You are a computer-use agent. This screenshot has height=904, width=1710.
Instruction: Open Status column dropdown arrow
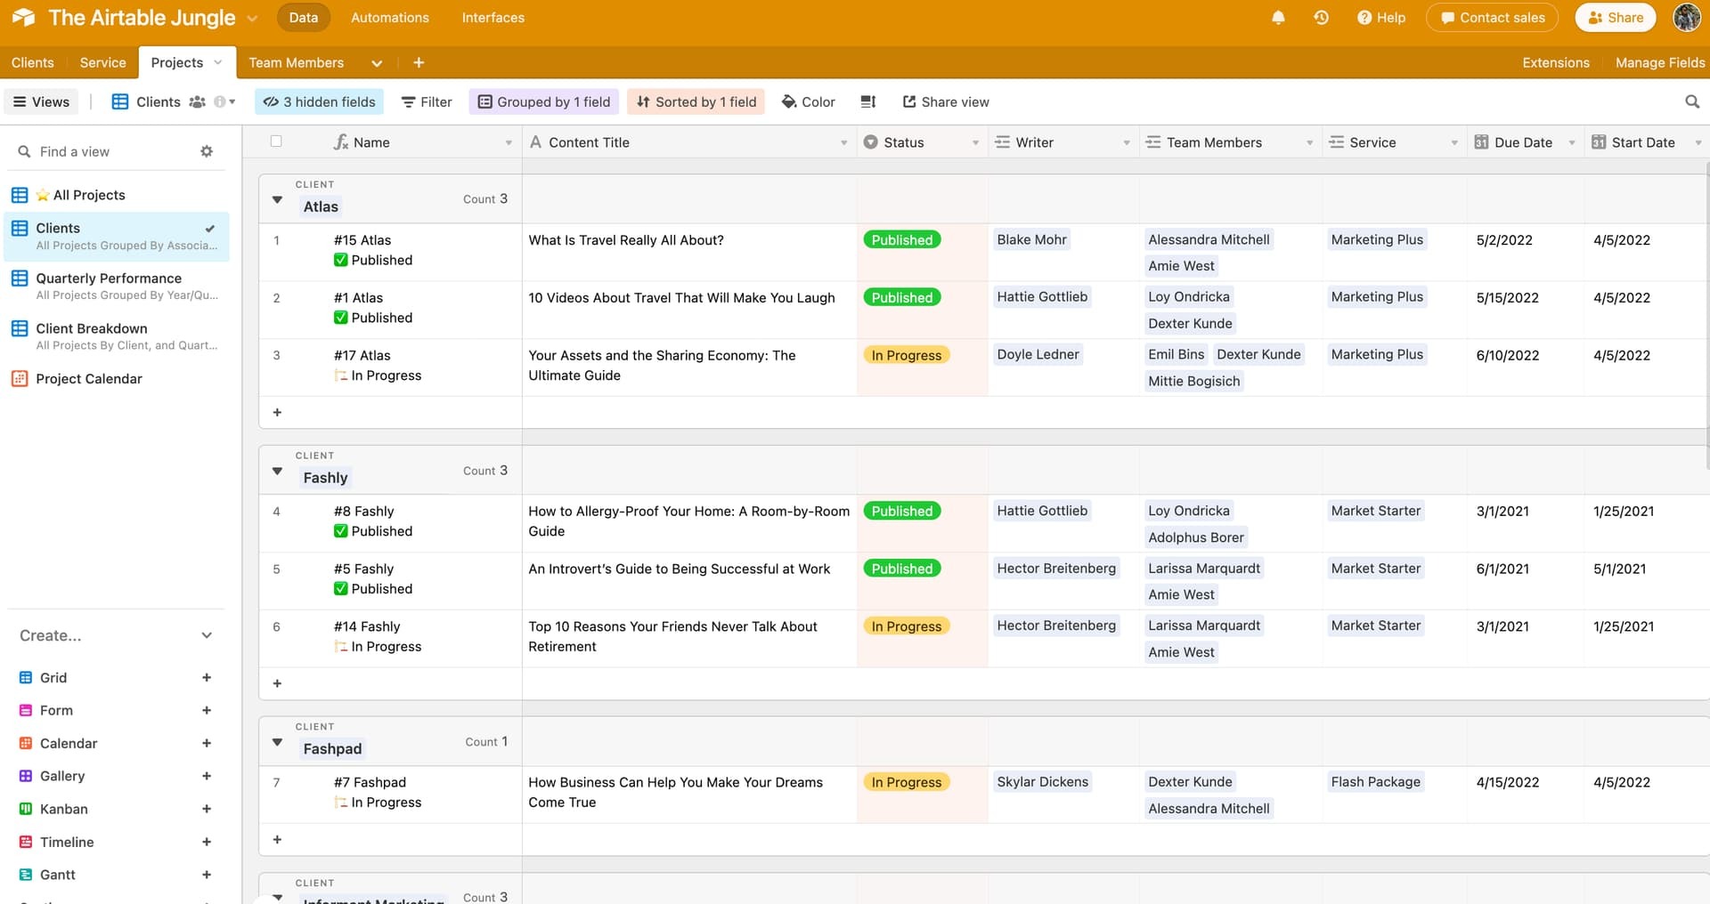975,142
